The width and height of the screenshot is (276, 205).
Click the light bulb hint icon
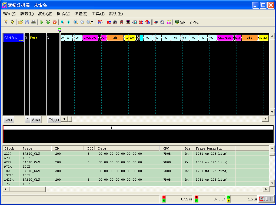[12, 22]
